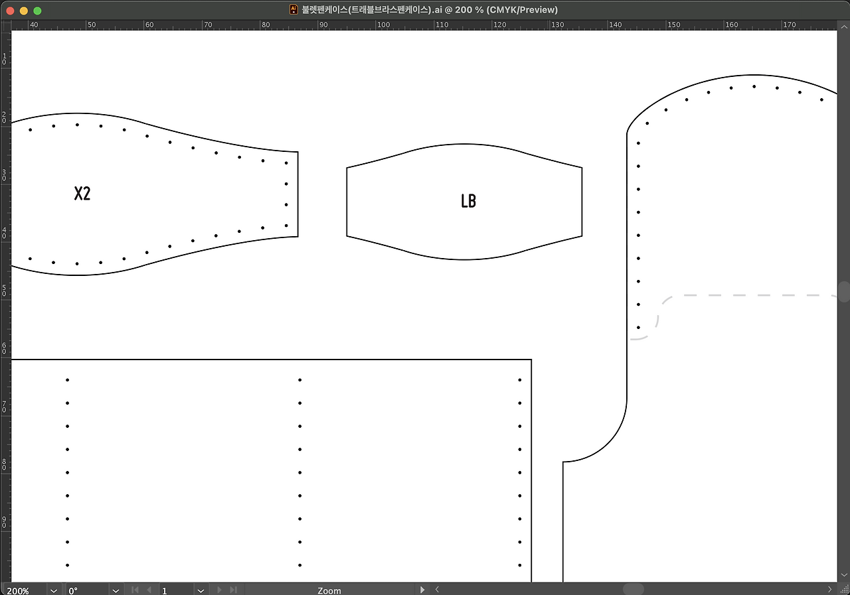Click the artboard number field showing 1

pos(177,590)
